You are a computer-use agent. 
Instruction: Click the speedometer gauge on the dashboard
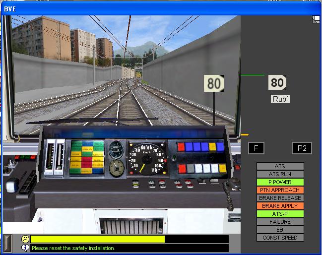tap(146, 158)
